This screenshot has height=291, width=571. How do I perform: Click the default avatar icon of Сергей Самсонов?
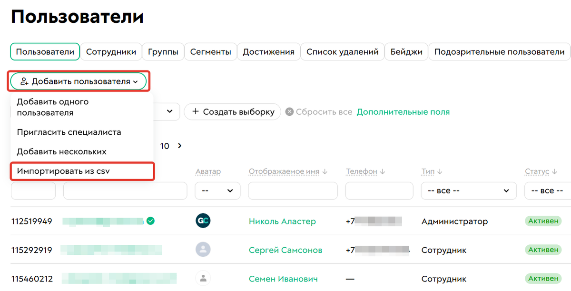203,250
